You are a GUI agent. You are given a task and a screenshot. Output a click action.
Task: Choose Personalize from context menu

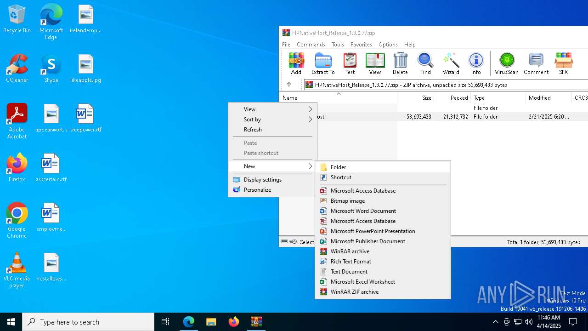(272, 189)
